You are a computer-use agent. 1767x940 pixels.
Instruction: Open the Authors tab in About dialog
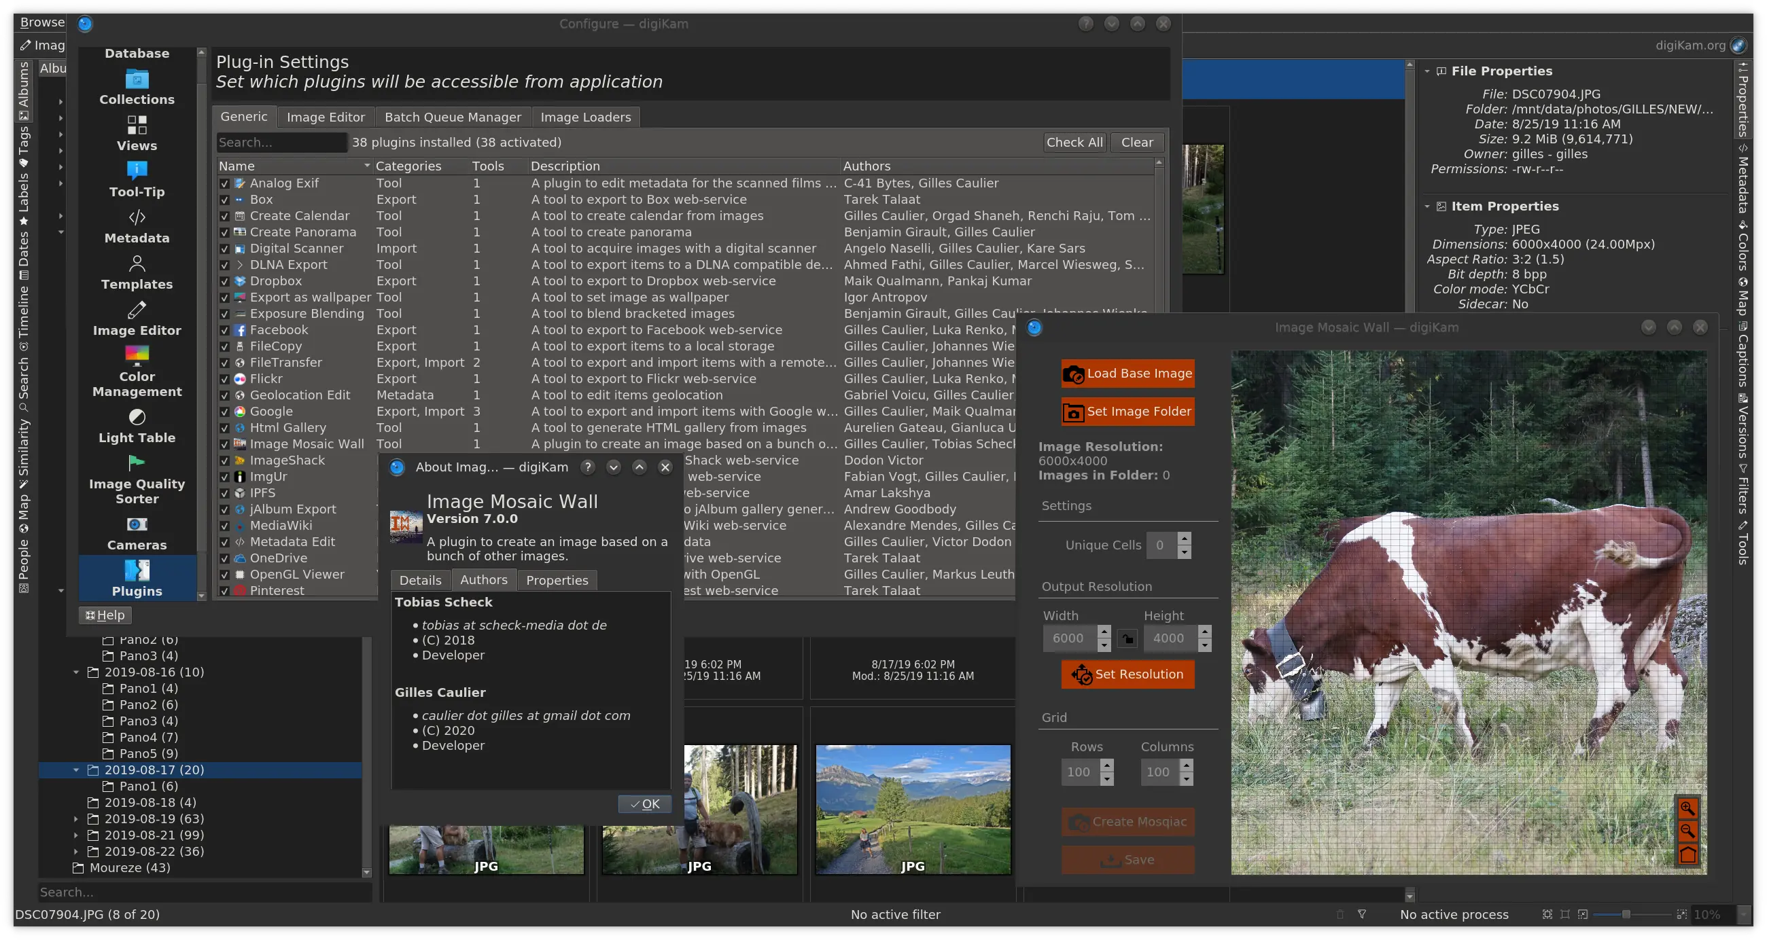pyautogui.click(x=485, y=579)
